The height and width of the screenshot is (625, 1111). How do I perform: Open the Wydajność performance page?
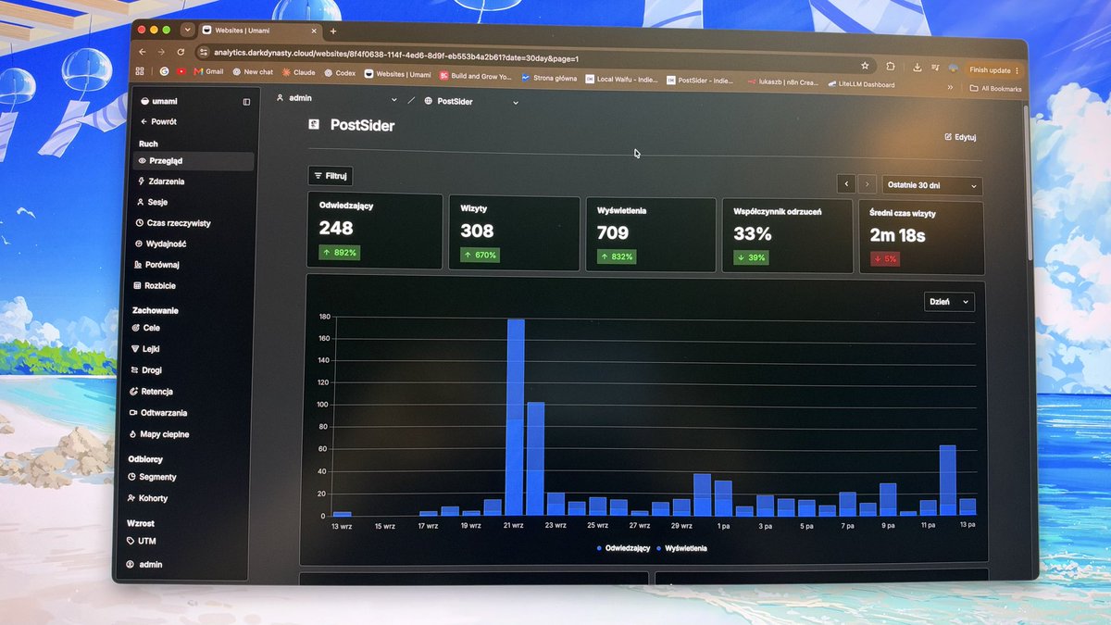pos(160,244)
